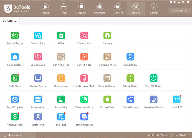
Task: Open the VirtualLocation tool
Action: [x=15, y=117]
